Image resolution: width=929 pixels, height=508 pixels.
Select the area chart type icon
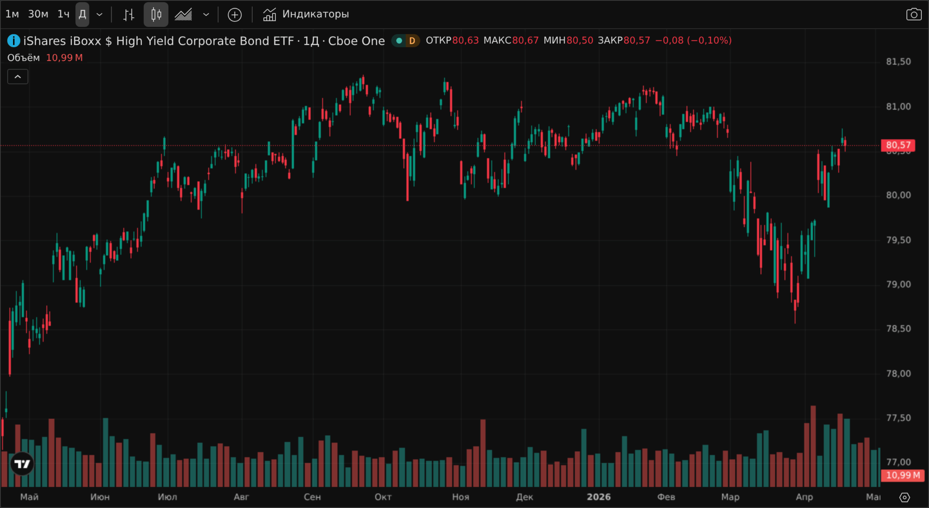click(x=183, y=15)
